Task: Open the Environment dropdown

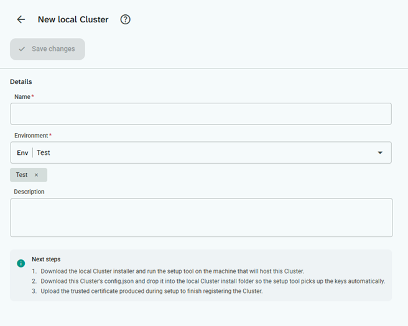Action: 201,152
